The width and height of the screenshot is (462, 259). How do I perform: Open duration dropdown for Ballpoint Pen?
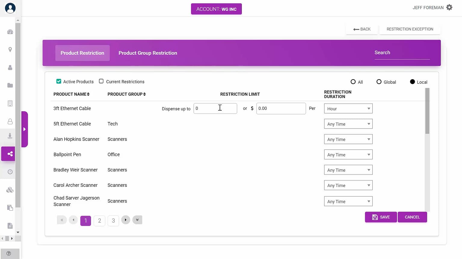point(348,155)
